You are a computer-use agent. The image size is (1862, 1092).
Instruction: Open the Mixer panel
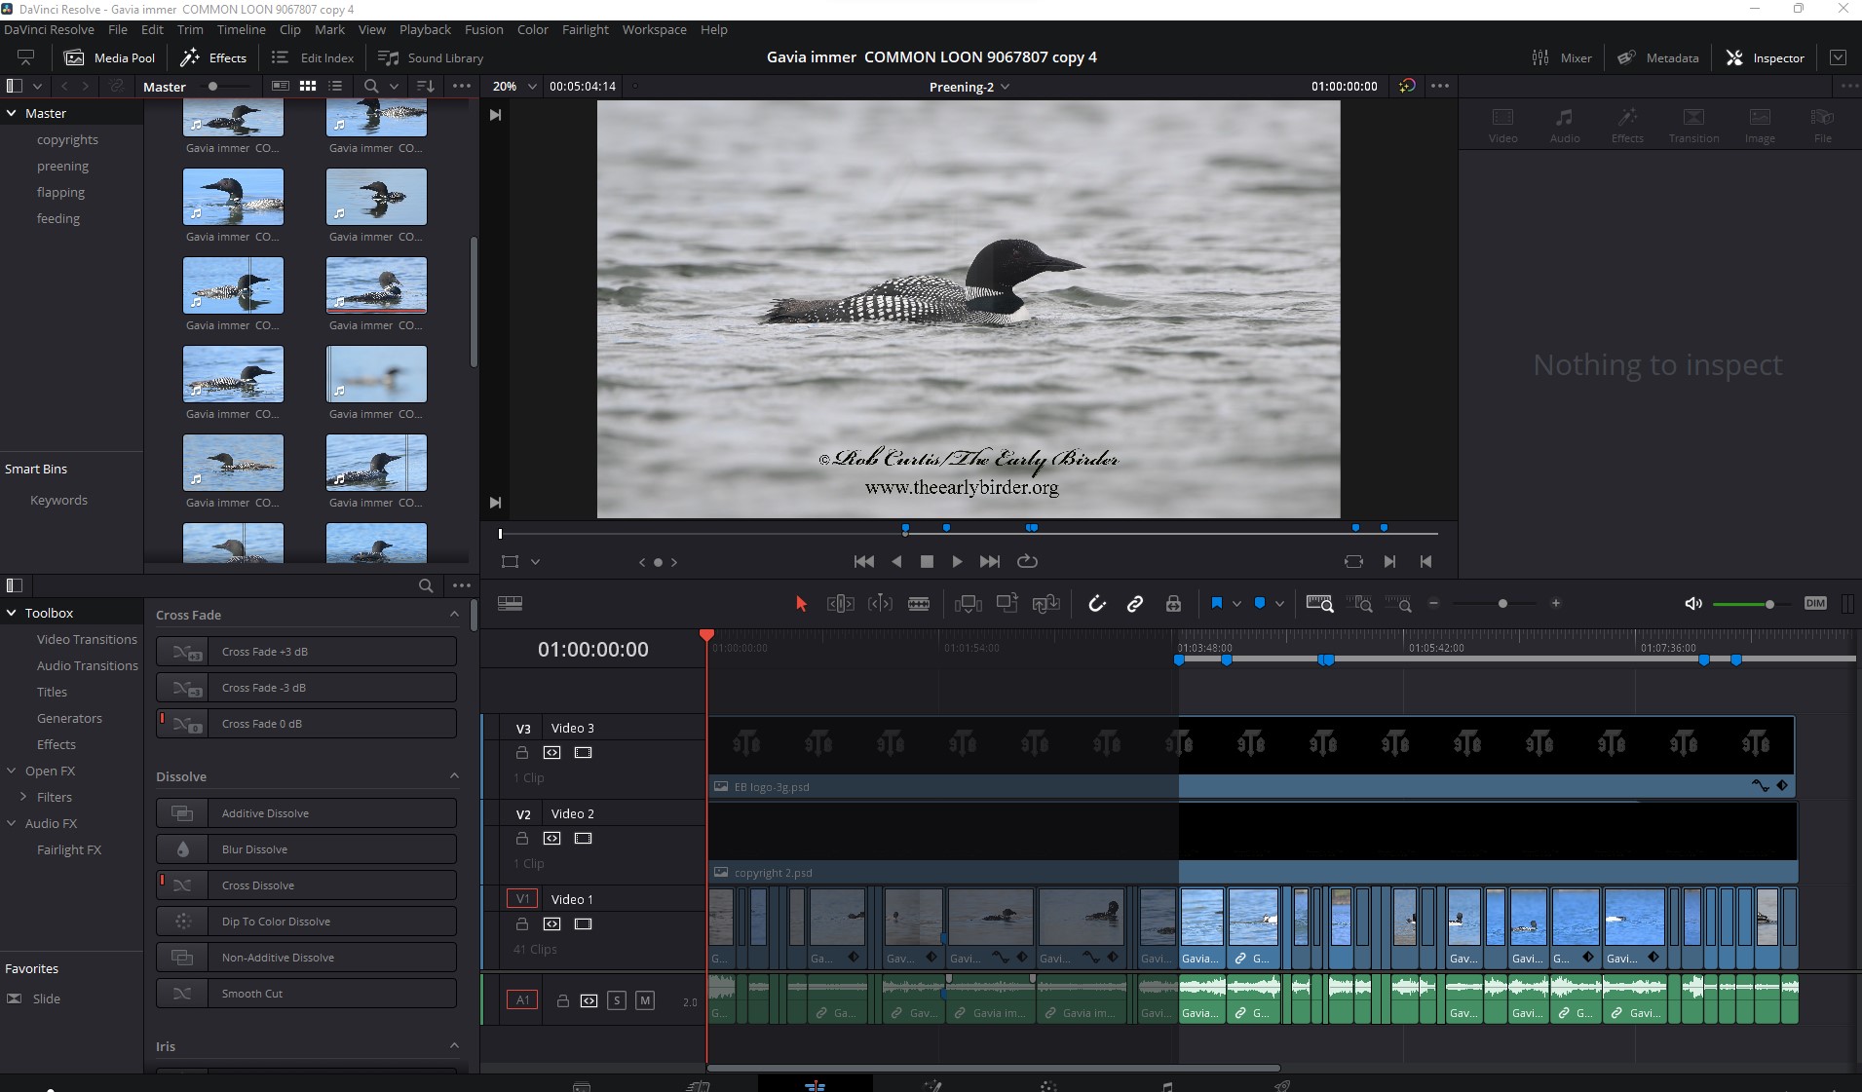pos(1561,57)
